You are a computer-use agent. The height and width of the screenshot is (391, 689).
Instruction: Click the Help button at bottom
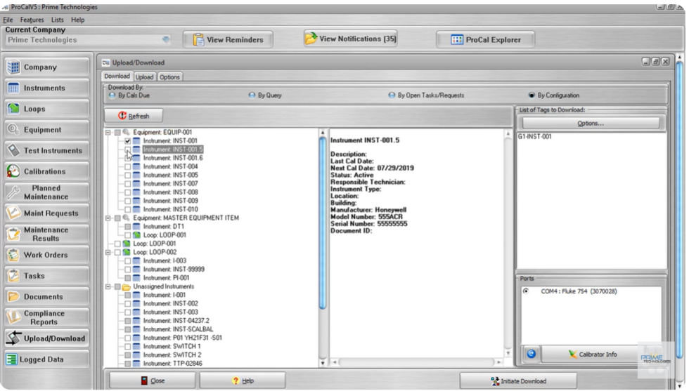[243, 380]
